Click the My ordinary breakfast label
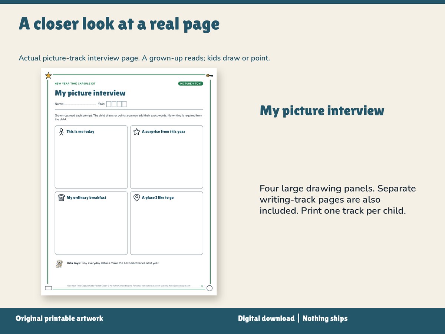445x334 pixels. coord(86,198)
